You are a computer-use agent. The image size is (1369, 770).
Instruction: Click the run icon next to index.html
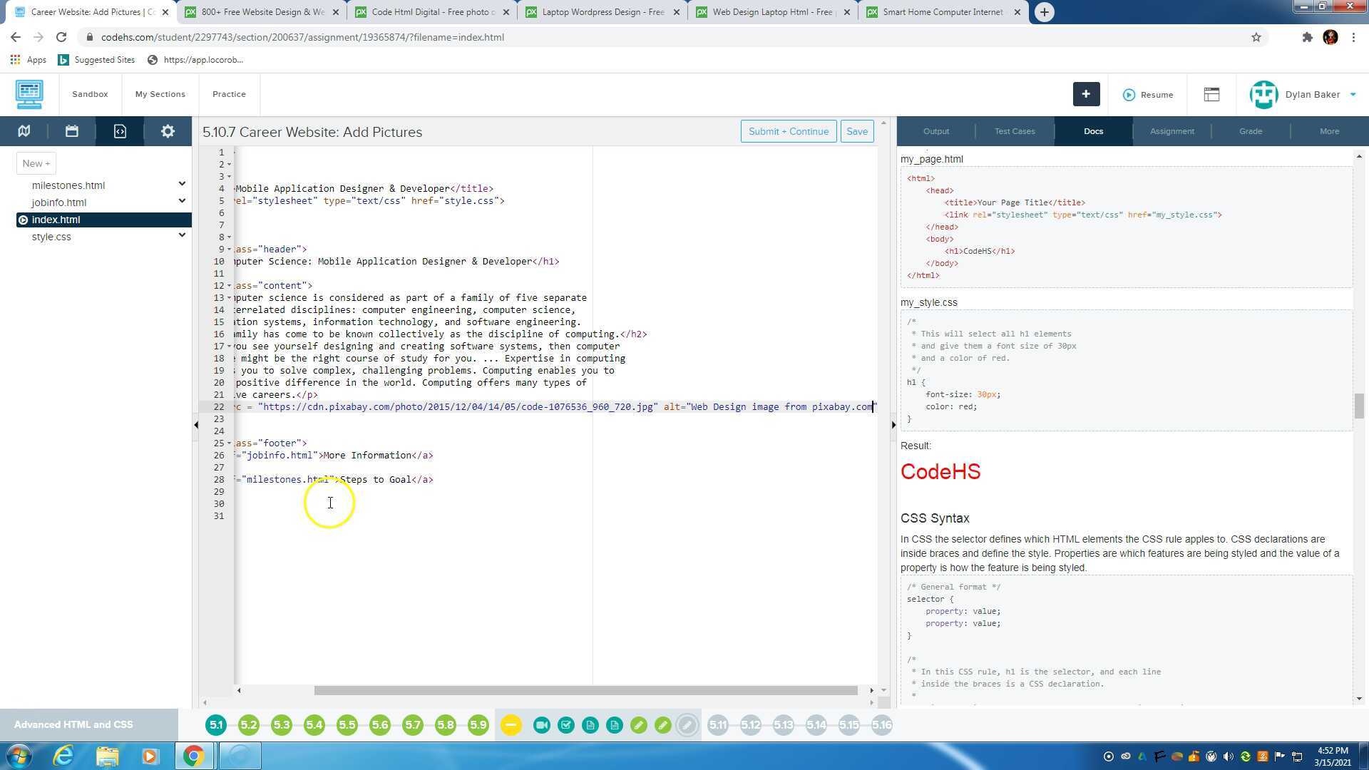[23, 220]
